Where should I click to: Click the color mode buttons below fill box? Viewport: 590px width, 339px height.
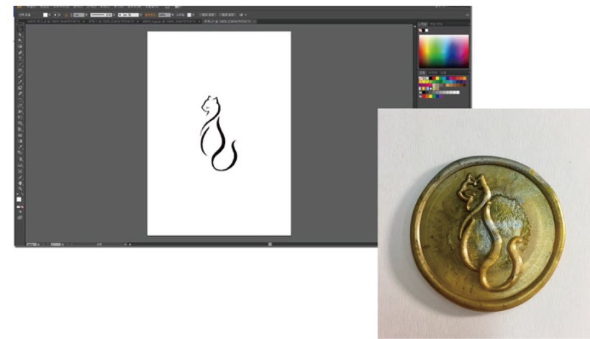point(19,207)
